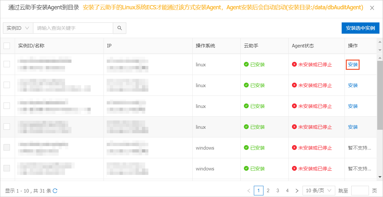Click 安装 link in fourth linux row
This screenshot has width=383, height=197.
tap(353, 127)
